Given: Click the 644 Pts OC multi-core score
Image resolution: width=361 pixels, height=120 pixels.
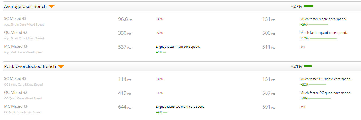Looking at the screenshot, I should coord(125,107).
